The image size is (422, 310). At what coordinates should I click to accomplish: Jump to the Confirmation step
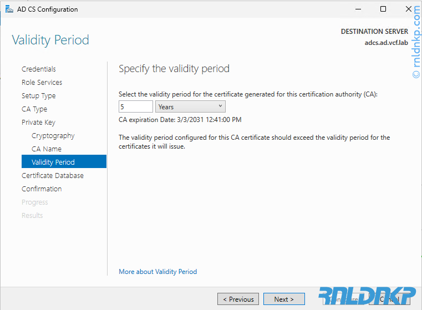pos(42,189)
